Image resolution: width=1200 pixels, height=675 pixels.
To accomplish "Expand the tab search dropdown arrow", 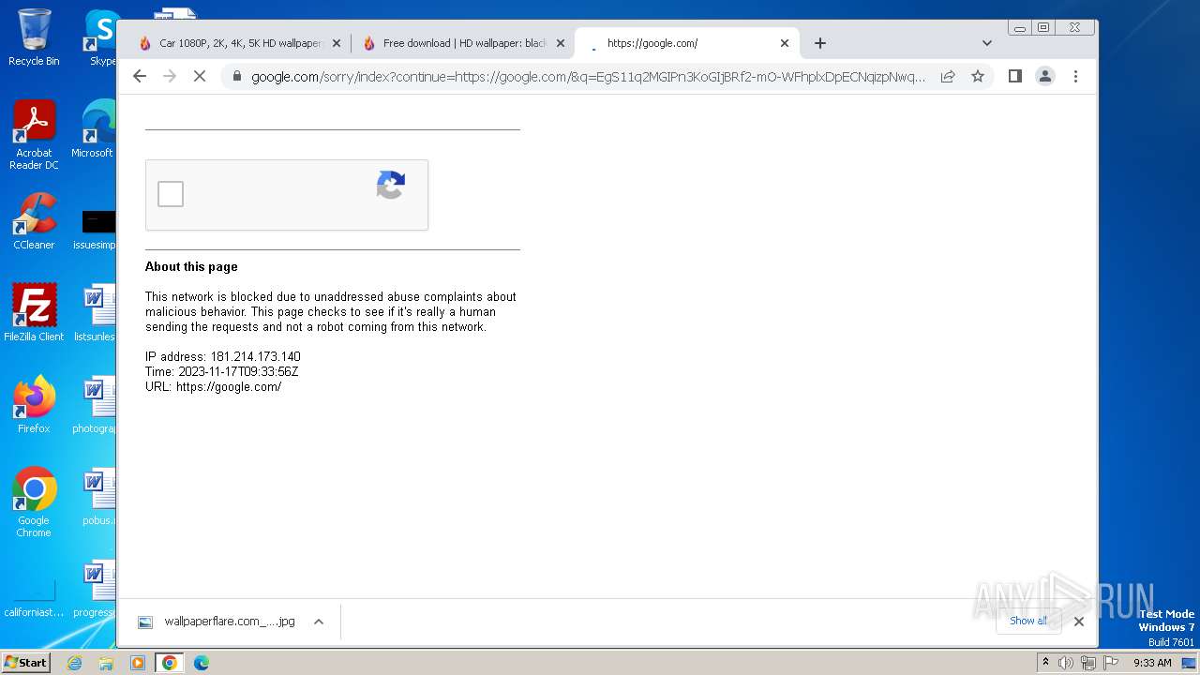I will [986, 43].
